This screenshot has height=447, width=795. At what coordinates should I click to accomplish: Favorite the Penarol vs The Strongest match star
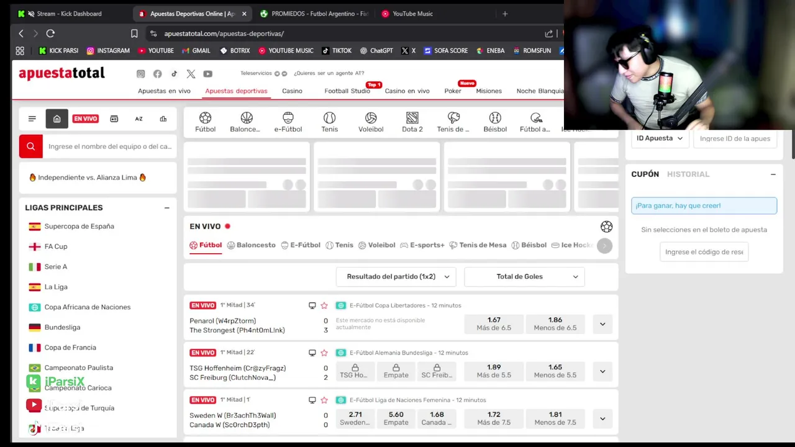point(324,305)
